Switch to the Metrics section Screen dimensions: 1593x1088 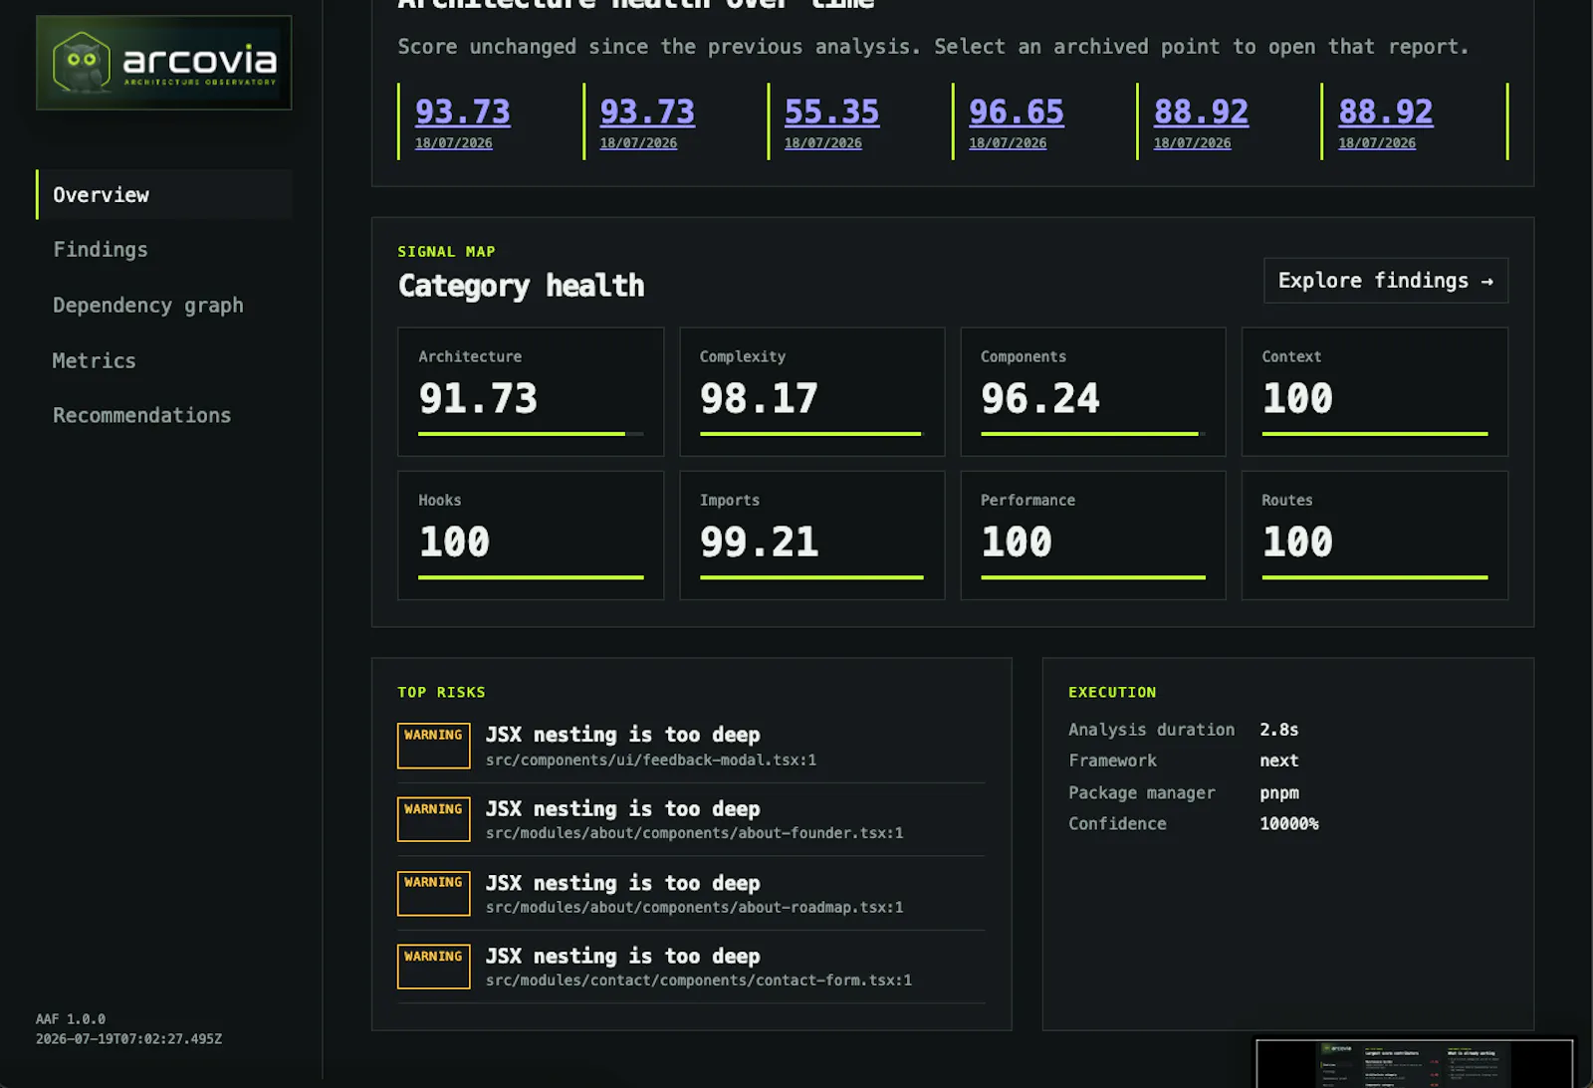(x=94, y=360)
